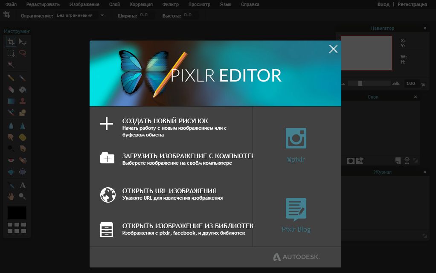Select the Burn hand tool
The width and height of the screenshot is (436, 273).
tap(23, 148)
